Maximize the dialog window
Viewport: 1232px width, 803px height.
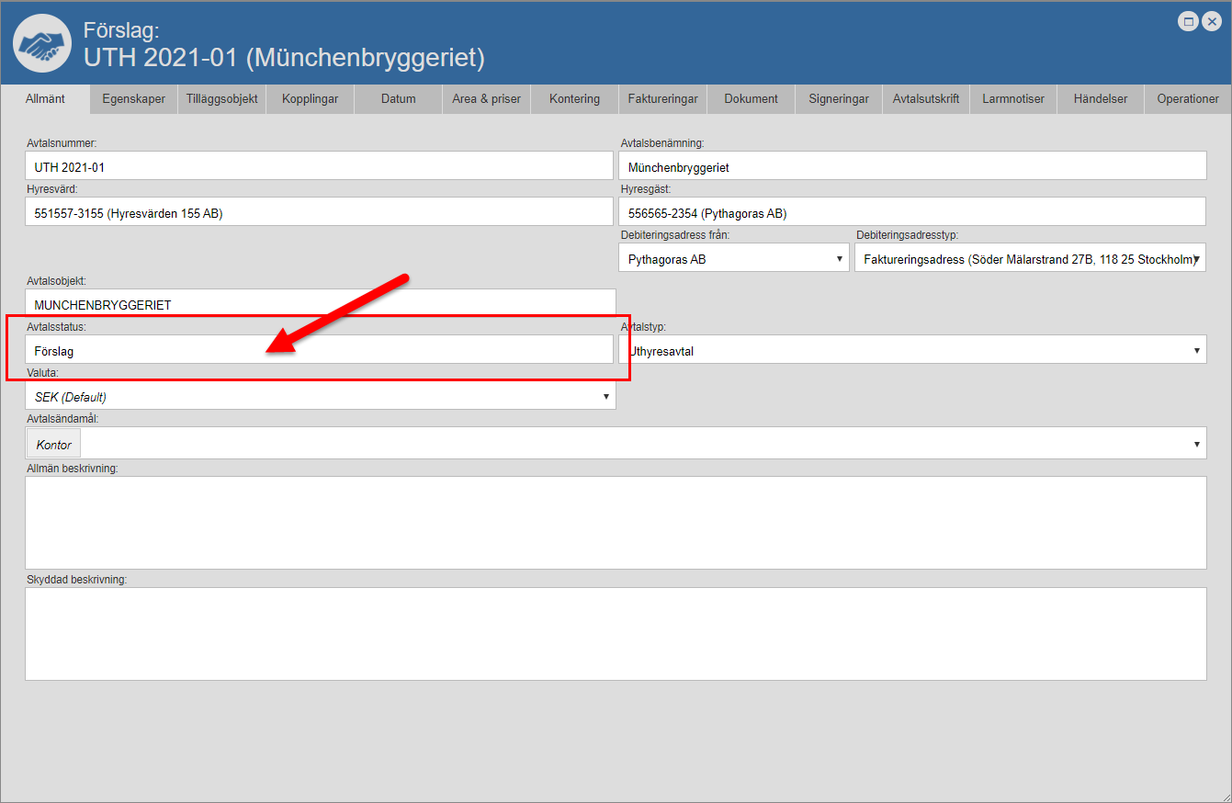point(1189,21)
